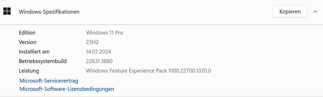
Task: Open the Microsoft-Servicevertrag link
Action: [49, 81]
